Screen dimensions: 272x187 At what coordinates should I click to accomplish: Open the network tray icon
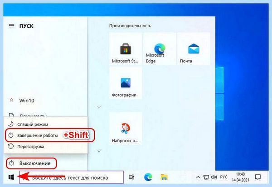pyautogui.click(x=206, y=177)
